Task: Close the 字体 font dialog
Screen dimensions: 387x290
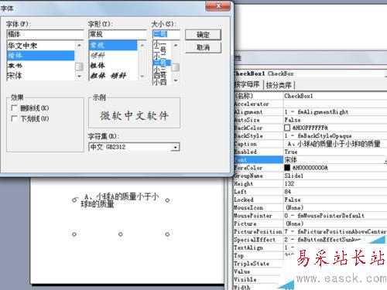Action: coord(218,6)
